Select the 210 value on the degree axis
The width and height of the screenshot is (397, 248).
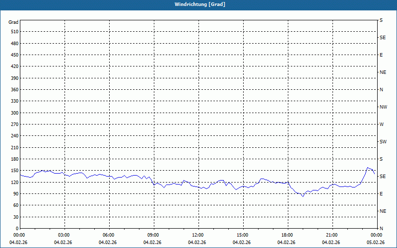15,147
